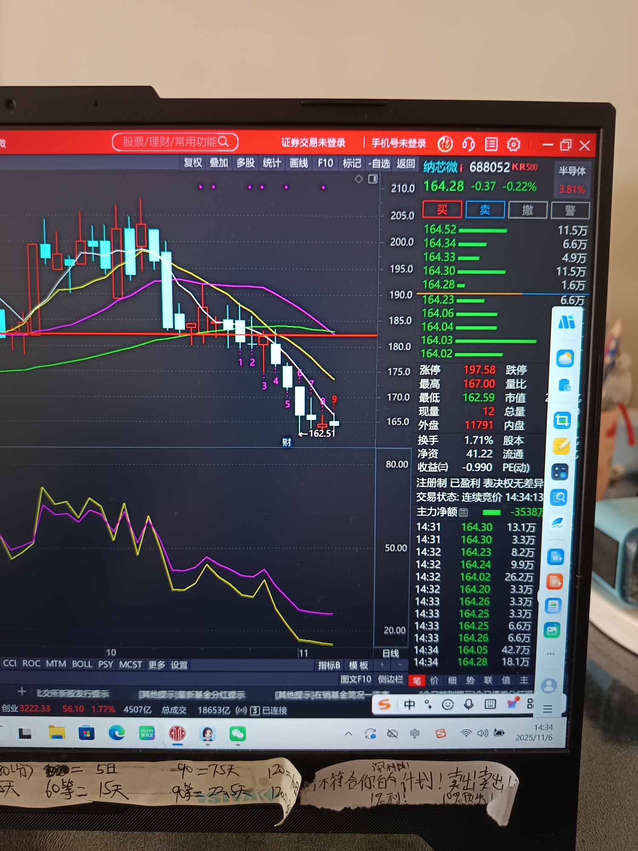Open the calculator icon in side dock
The height and width of the screenshot is (851, 638).
click(x=560, y=472)
